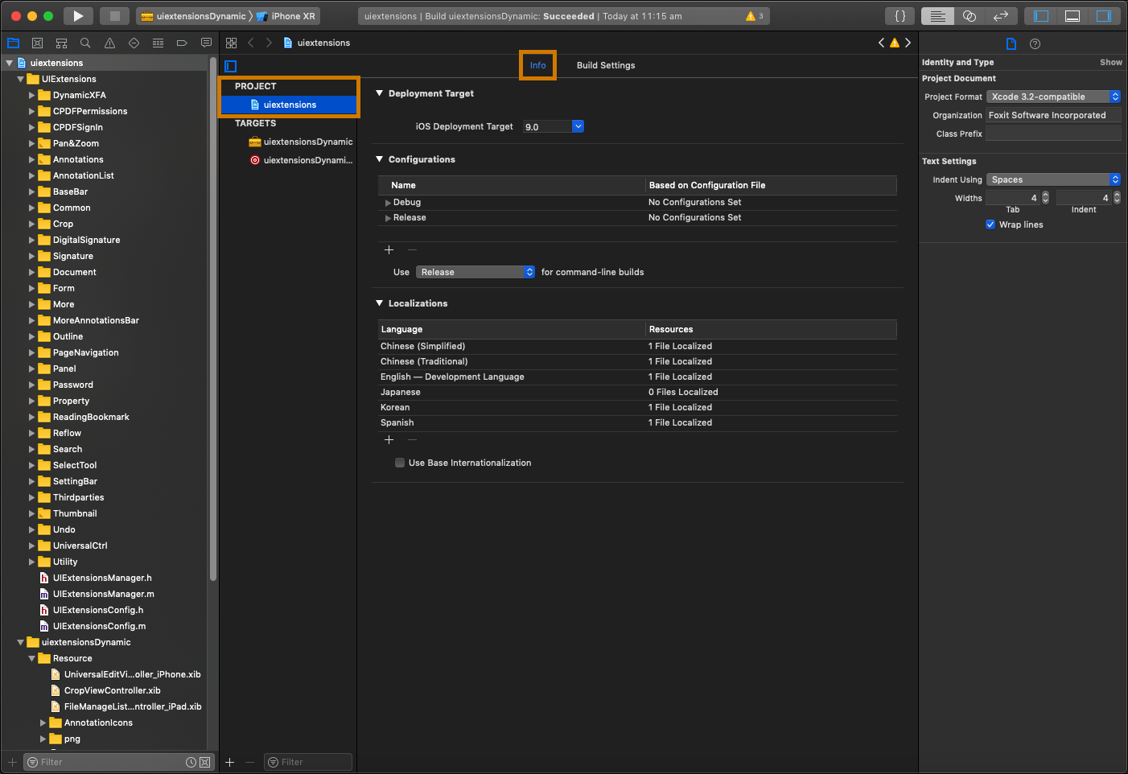Toggle Use Base Internationalization checkbox

click(x=400, y=463)
